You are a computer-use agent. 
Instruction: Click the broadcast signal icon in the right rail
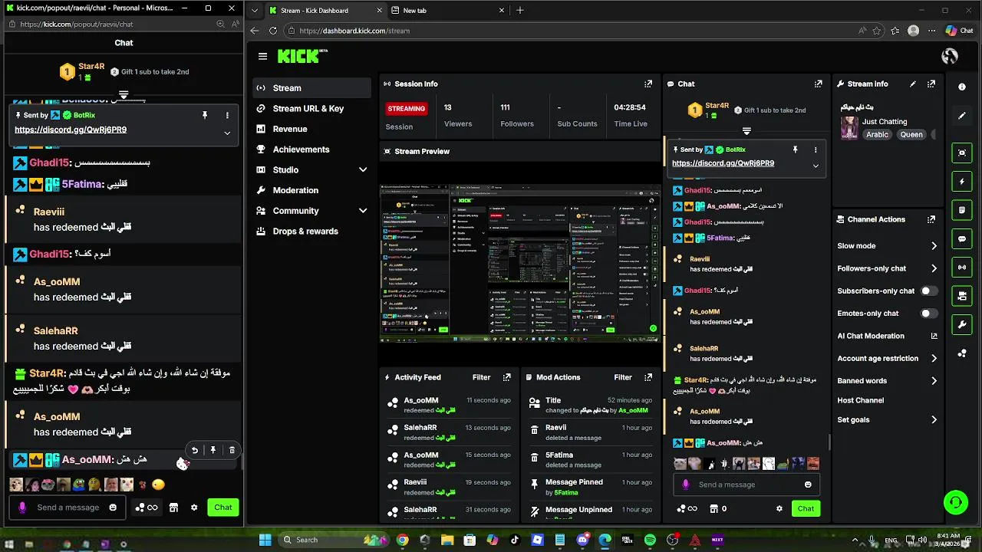[962, 267]
